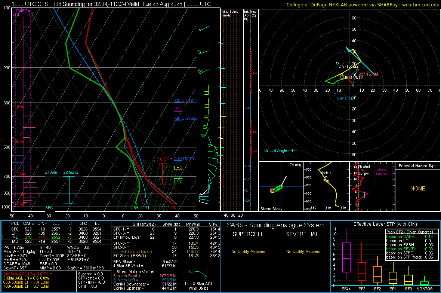Click the yellow 'LFC' level label
This screenshot has width=441, height=293.
tap(178, 168)
